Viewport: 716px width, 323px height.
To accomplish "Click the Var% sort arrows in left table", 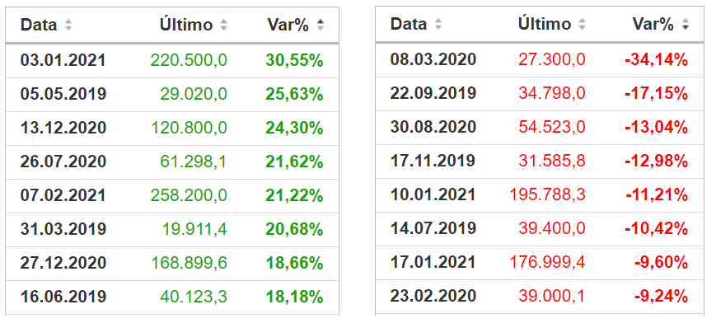I will 321,25.
